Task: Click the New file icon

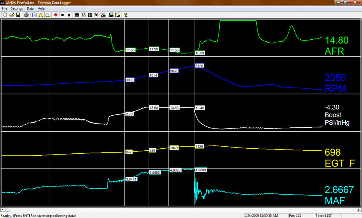Action: (5, 15)
